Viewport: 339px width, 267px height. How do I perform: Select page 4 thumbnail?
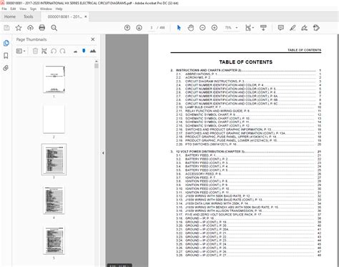click(54, 200)
